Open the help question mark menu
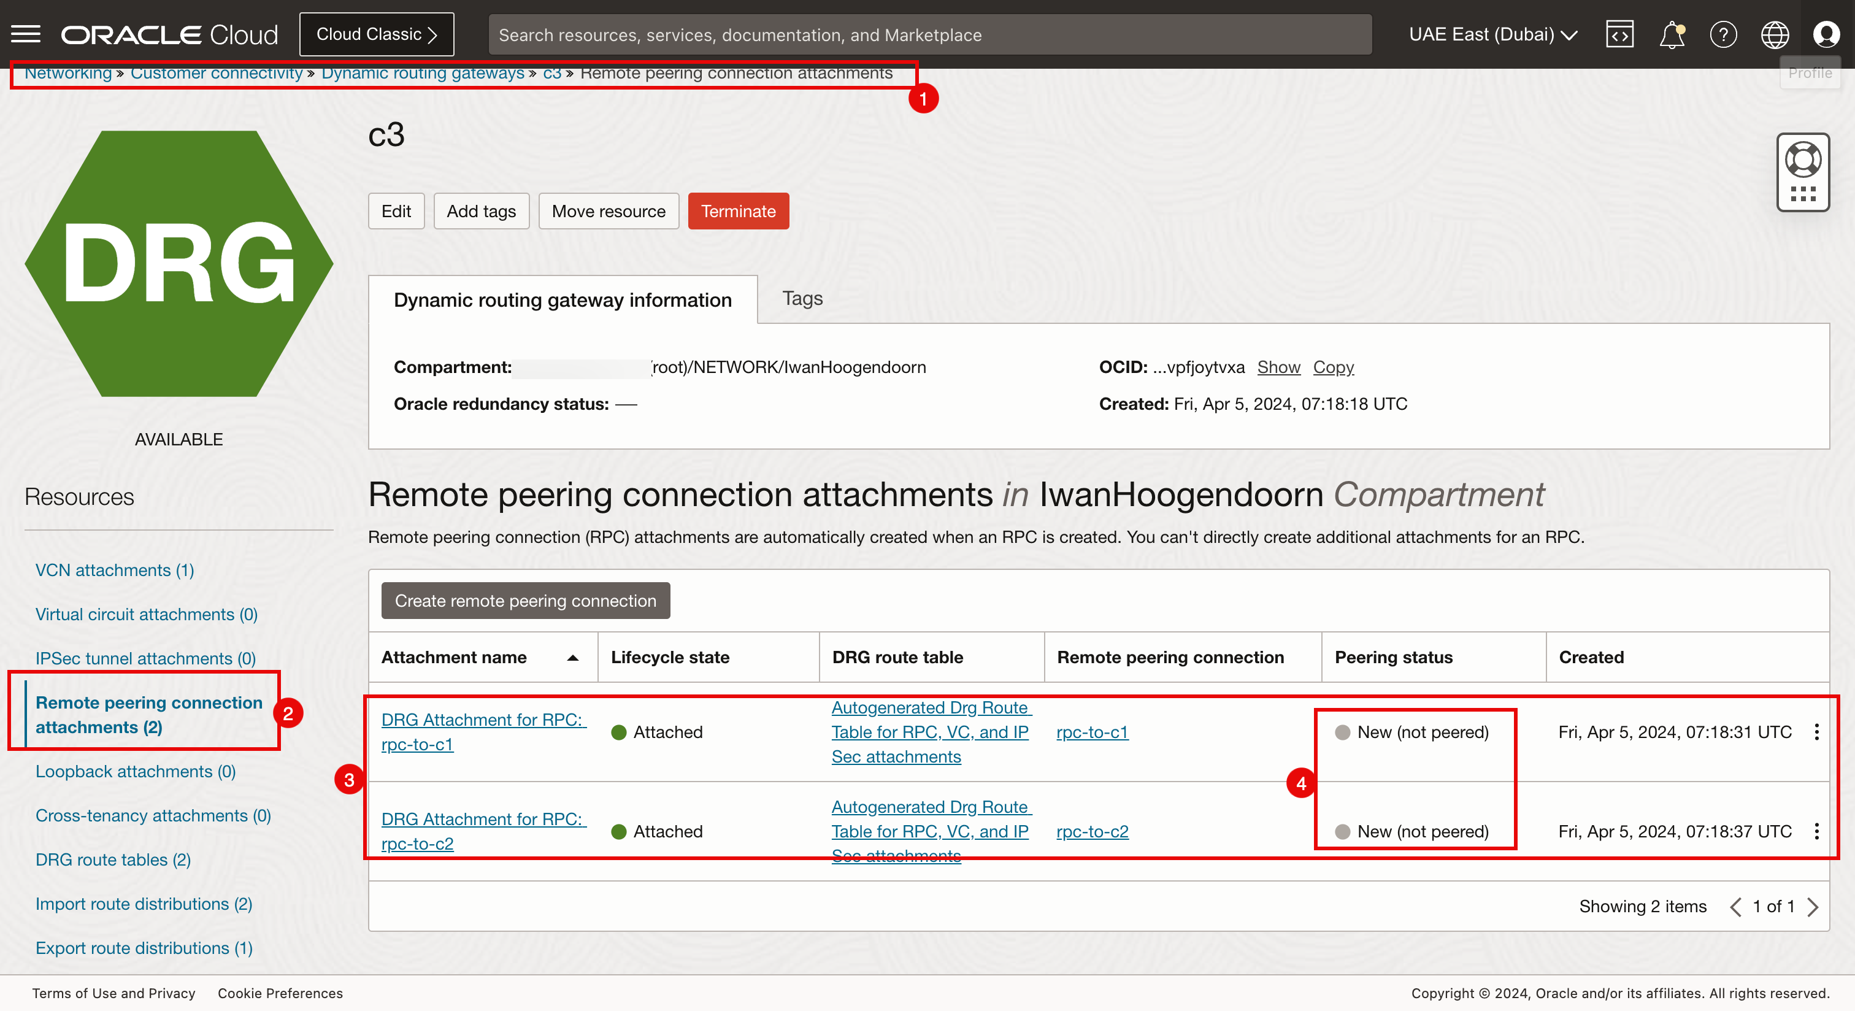Viewport: 1855px width, 1011px height. coord(1722,34)
